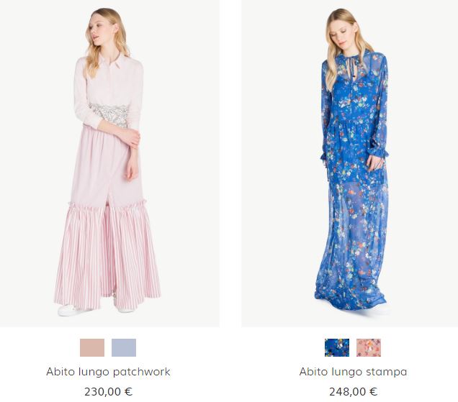Click the striped ruffled hem of pink dress

(x=107, y=254)
